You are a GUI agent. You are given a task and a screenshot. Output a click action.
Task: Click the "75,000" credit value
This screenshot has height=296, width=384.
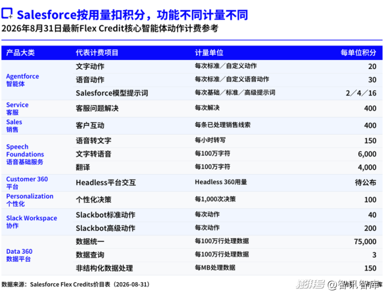[365, 242]
